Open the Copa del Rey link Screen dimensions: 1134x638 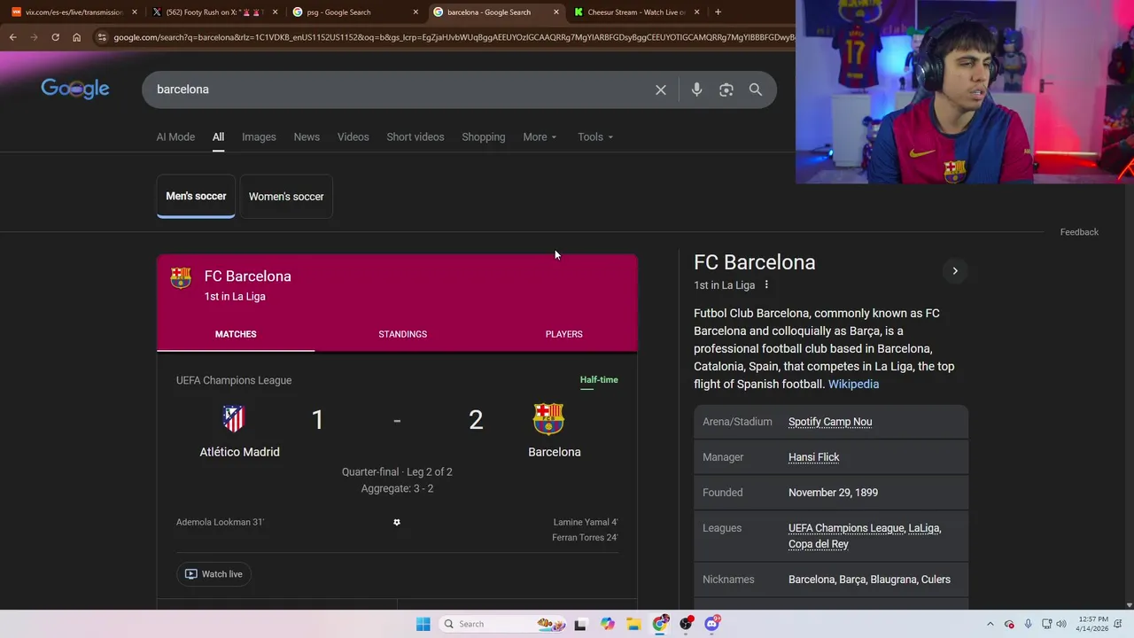coord(819,544)
